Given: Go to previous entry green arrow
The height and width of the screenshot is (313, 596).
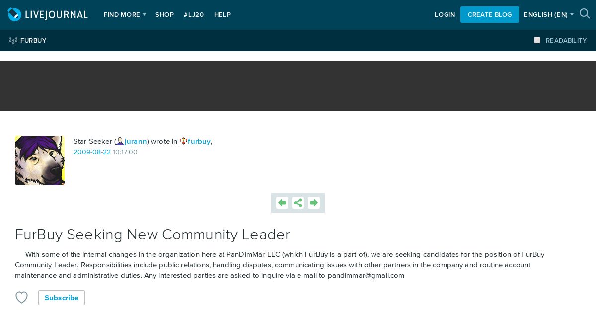Looking at the screenshot, I should (x=282, y=203).
